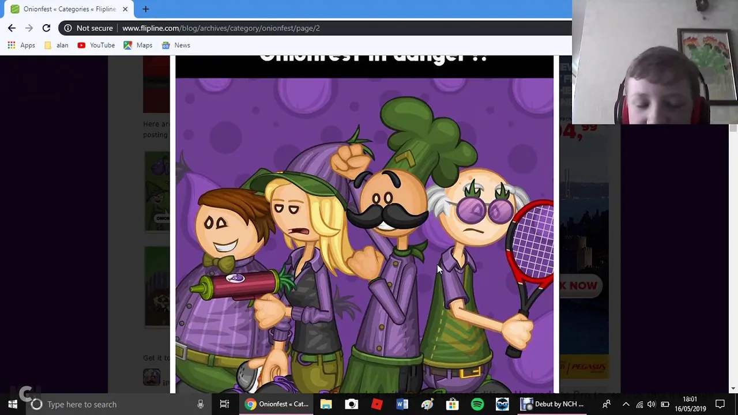This screenshot has height=415, width=738.
Task: Click the address bar URL
Action: click(221, 28)
